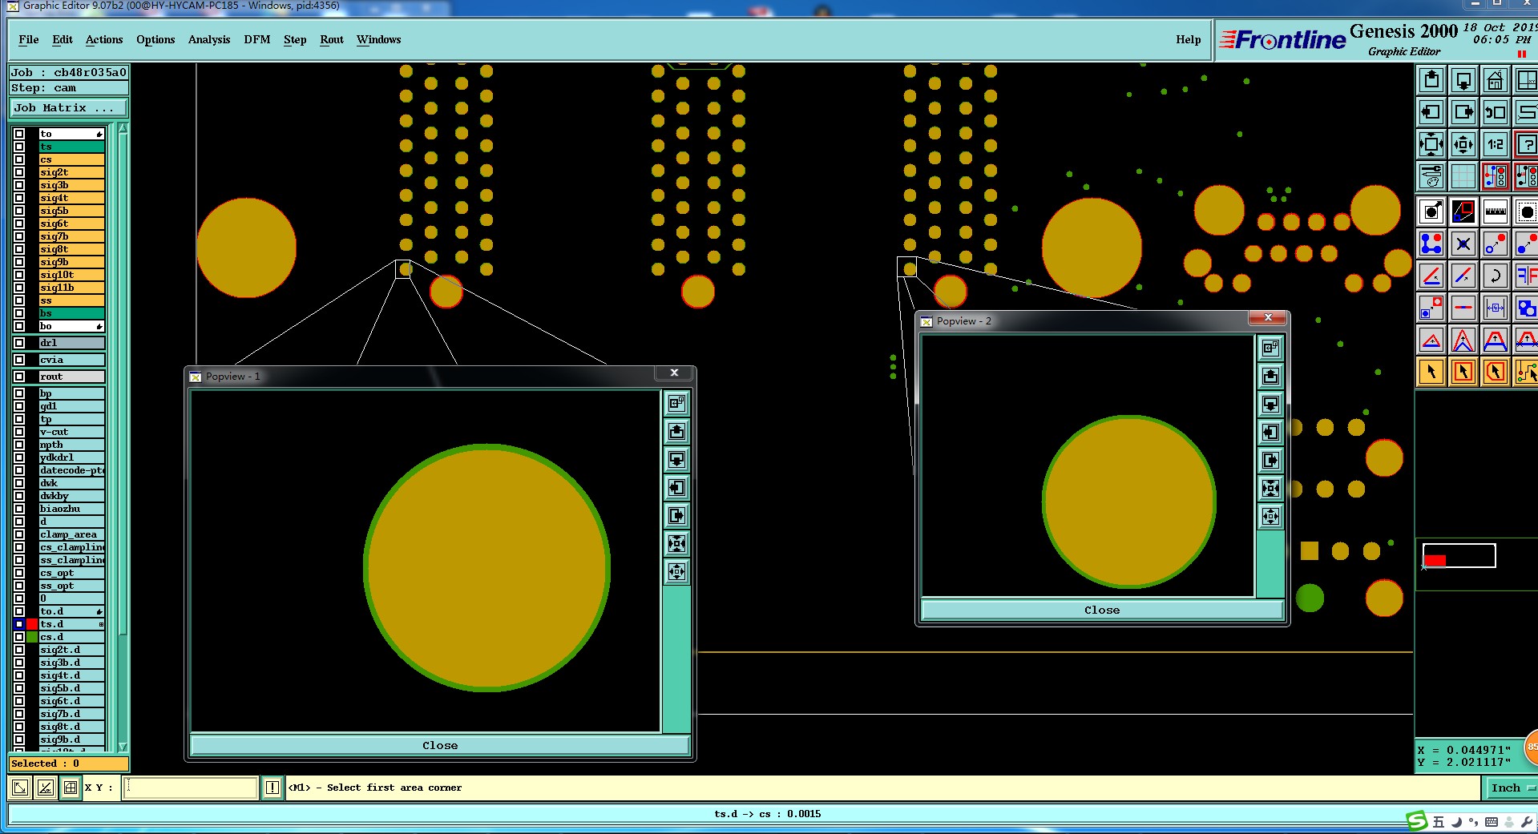
Task: Open the DFM menu
Action: (x=257, y=39)
